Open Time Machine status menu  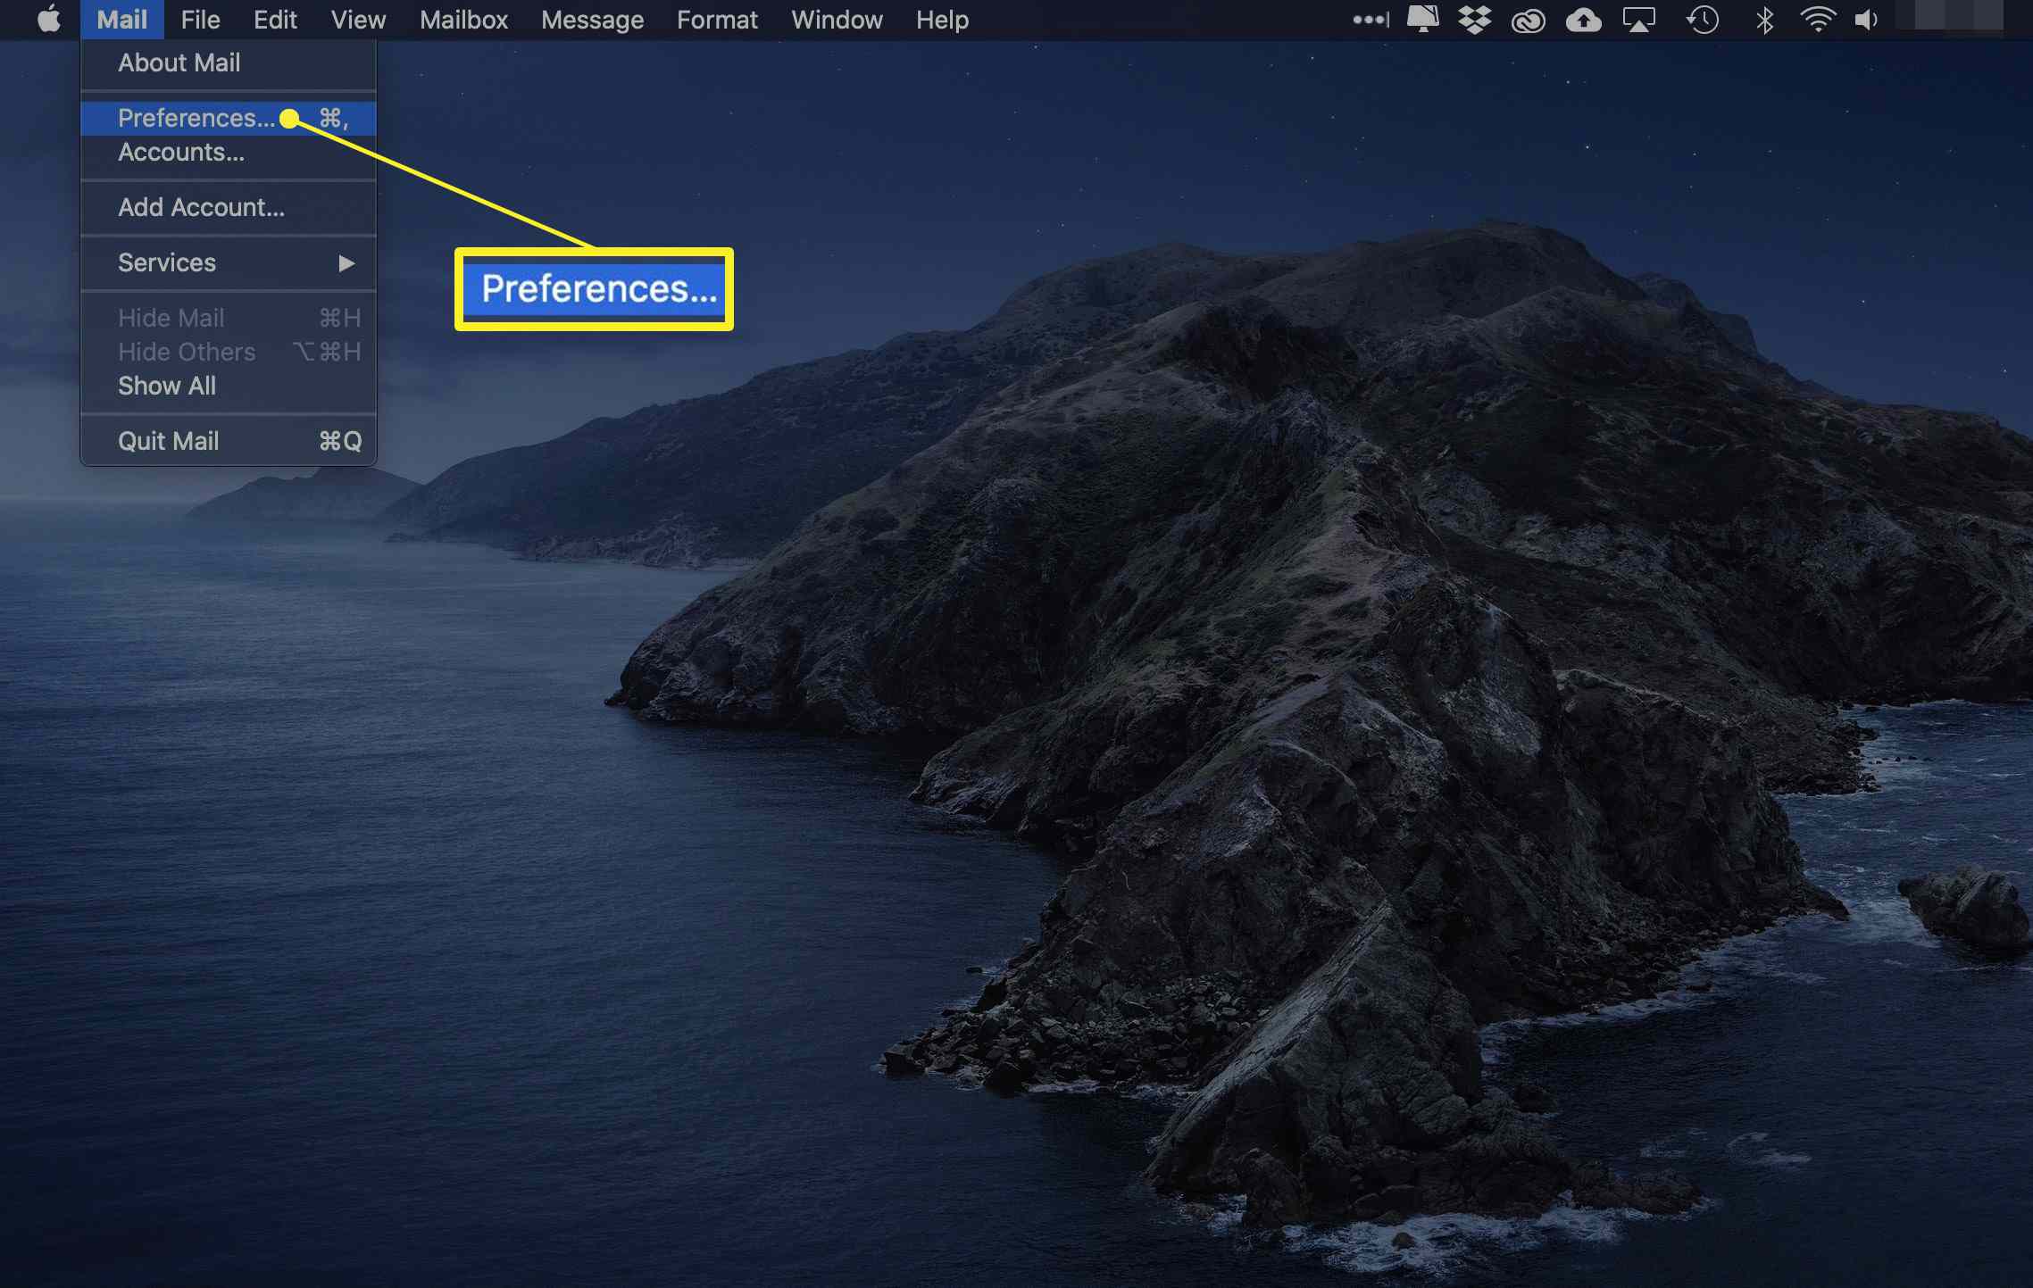tap(1702, 20)
